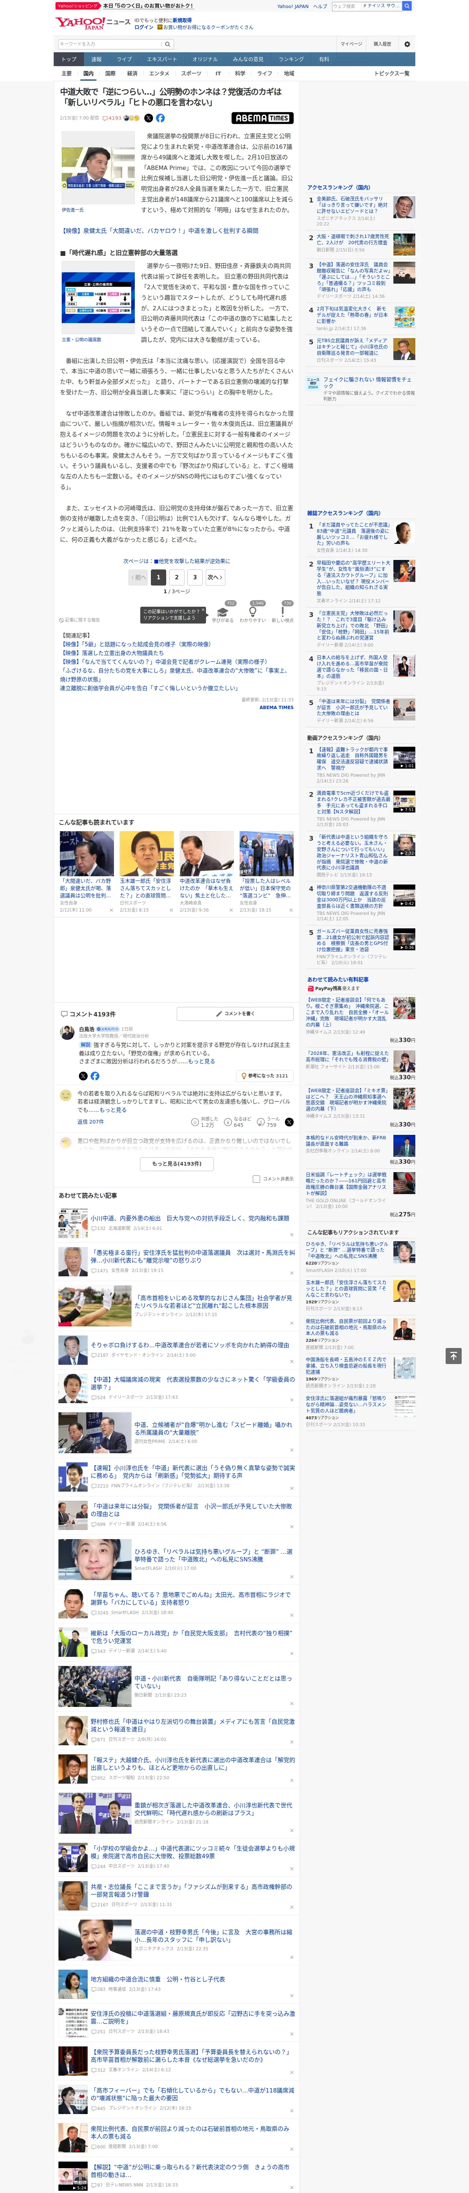This screenshot has width=469, height=2193.
Task: Share 白鳥浩's expert comment on Facebook
Action: pyautogui.click(x=95, y=1075)
